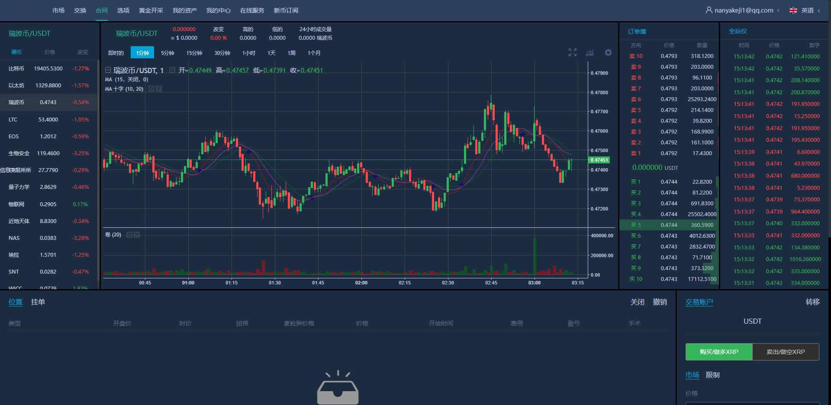The height and width of the screenshot is (405, 831).
Task: Open settings icon for 卷 (20) indicator
Action: (129, 235)
